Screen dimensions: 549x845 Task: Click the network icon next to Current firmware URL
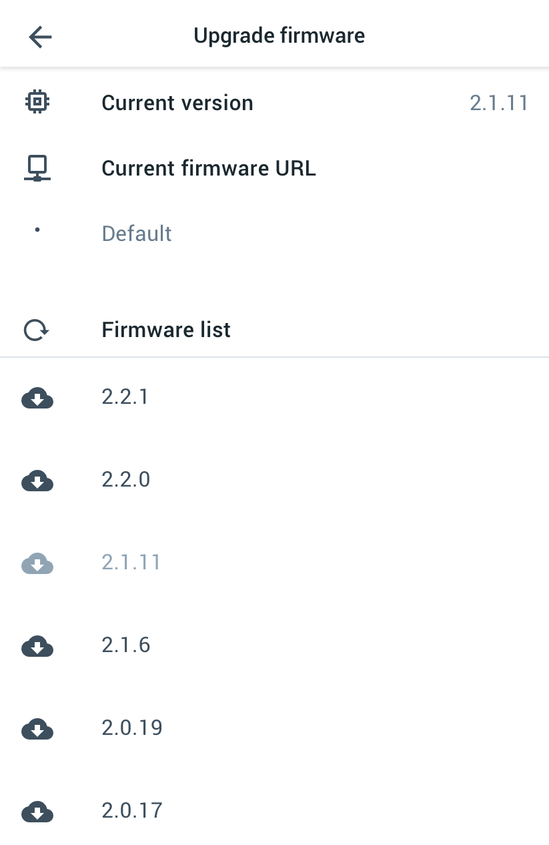[37, 168]
